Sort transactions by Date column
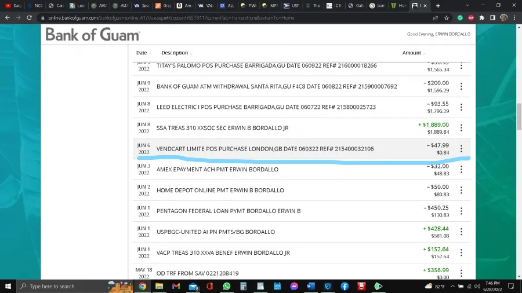This screenshot has width=522, height=293. pyautogui.click(x=143, y=53)
